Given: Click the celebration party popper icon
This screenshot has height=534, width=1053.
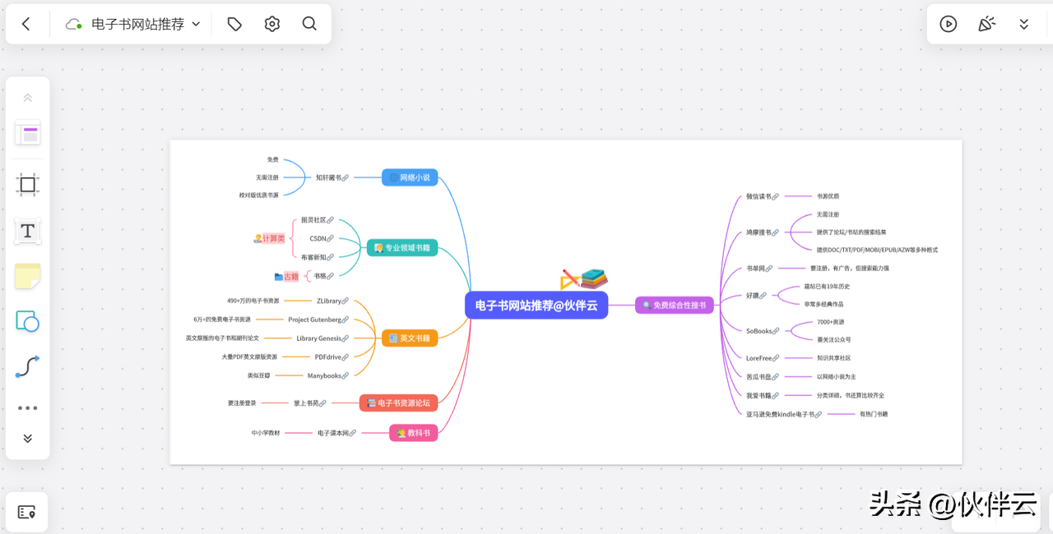Looking at the screenshot, I should coord(986,24).
